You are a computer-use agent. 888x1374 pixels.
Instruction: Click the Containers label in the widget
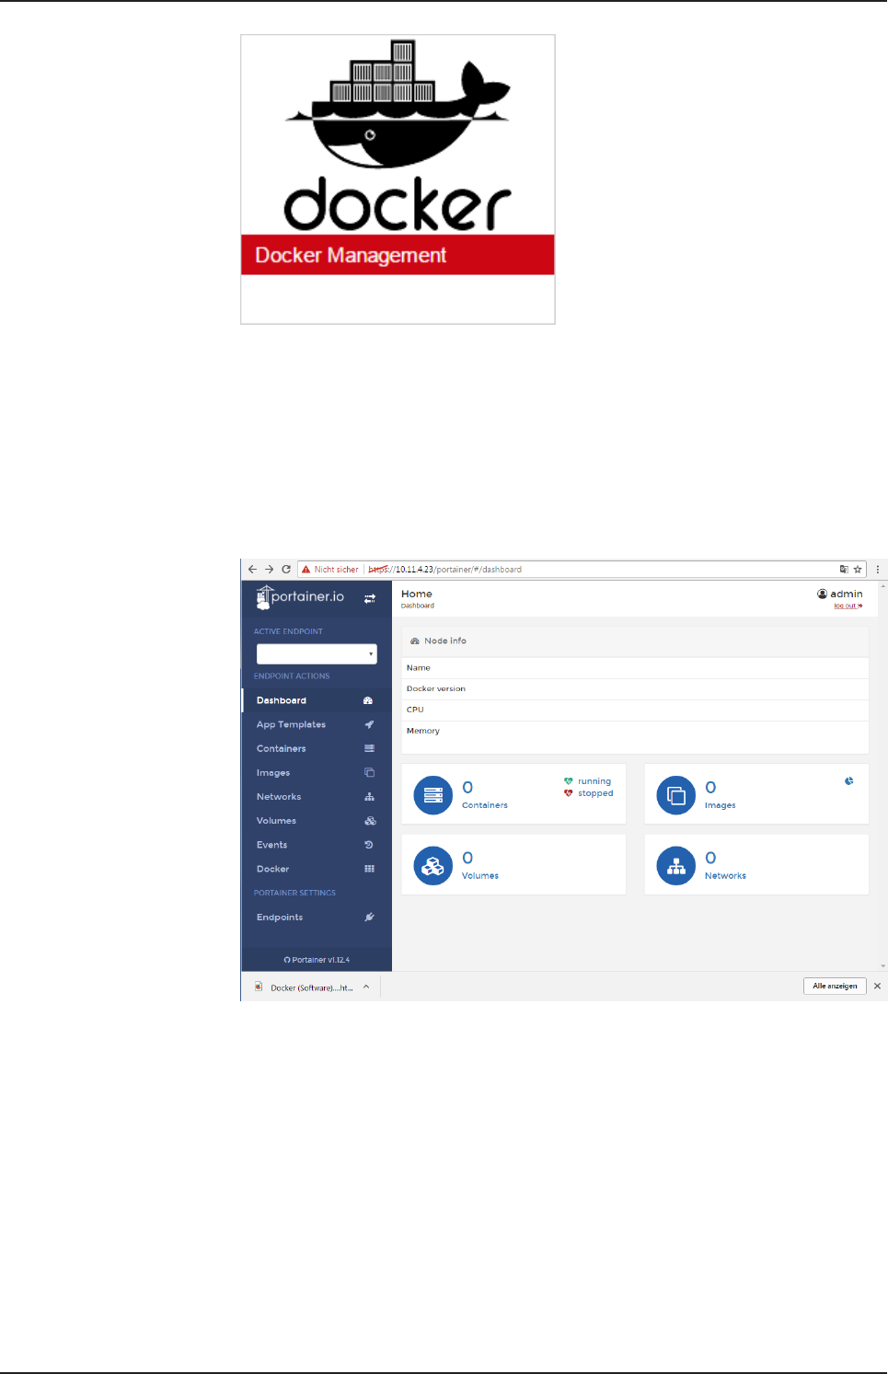[x=485, y=805]
